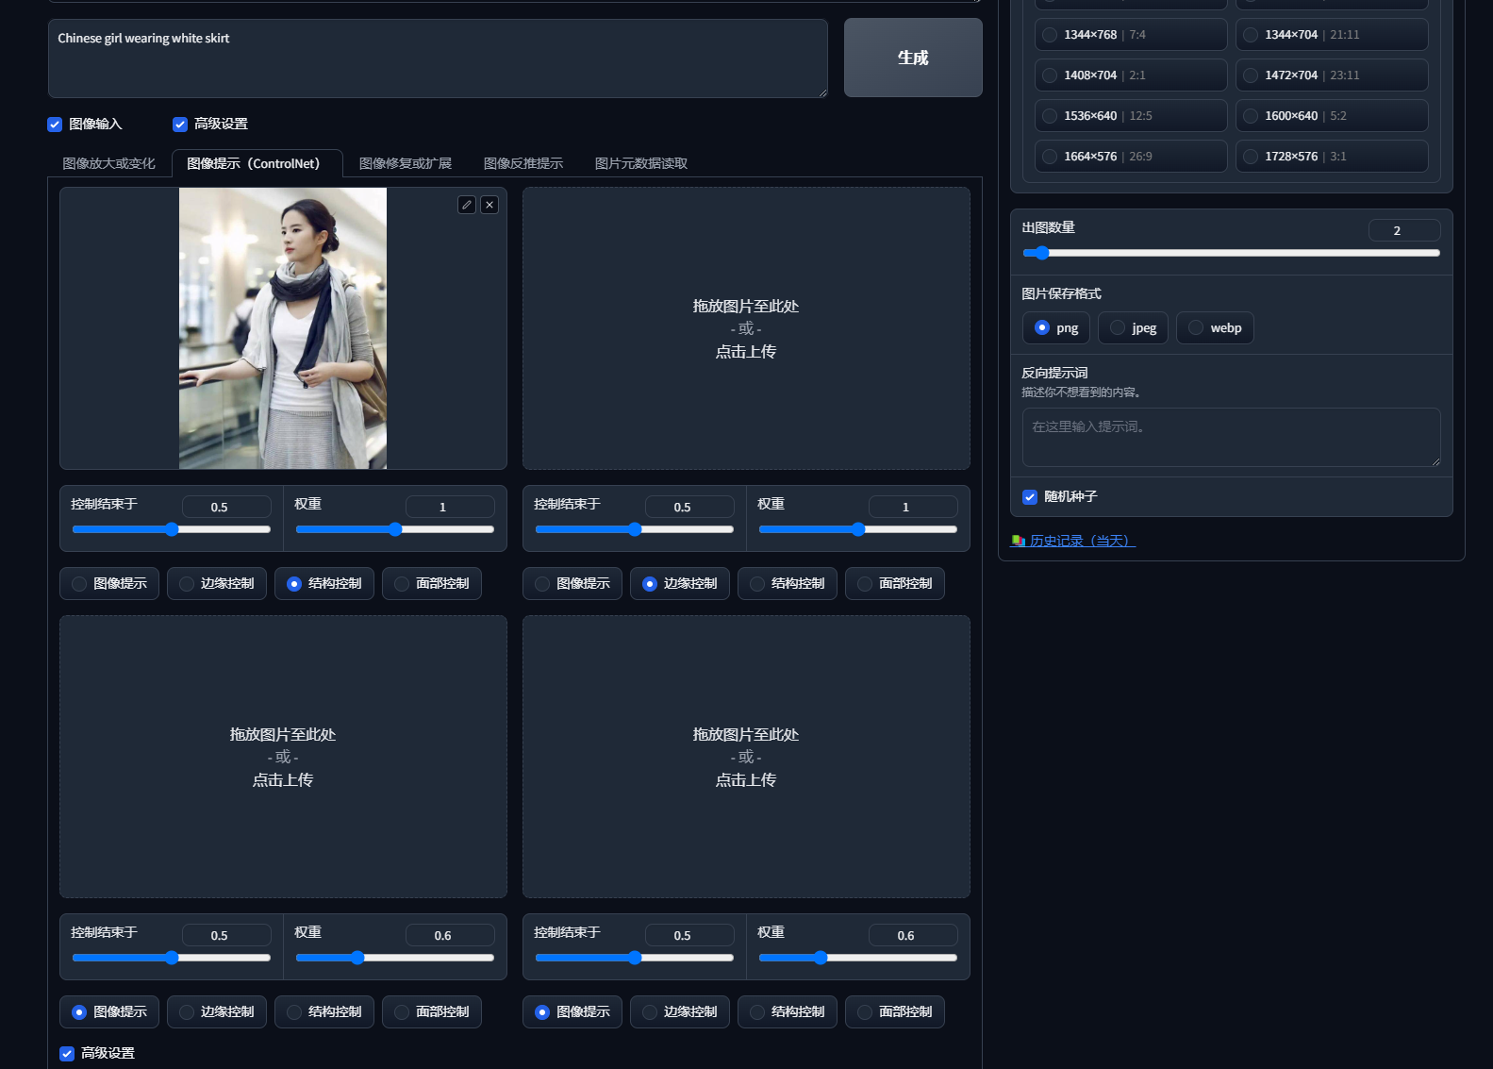1493x1069 pixels.
Task: Click the uploaded woman photo thumbnail
Action: 283,328
